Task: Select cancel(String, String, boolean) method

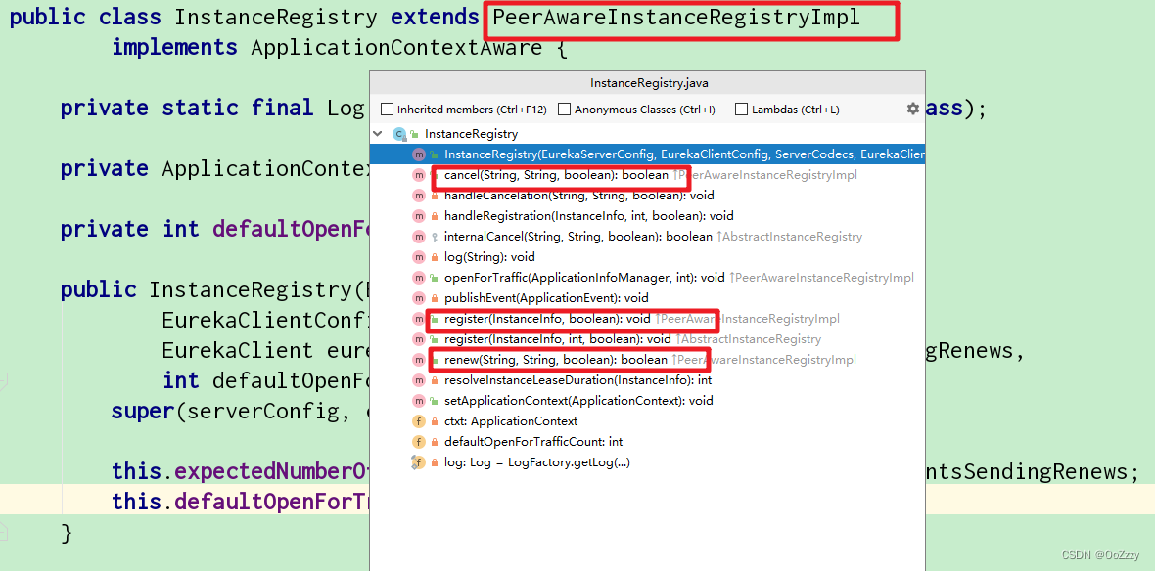Action: click(556, 175)
